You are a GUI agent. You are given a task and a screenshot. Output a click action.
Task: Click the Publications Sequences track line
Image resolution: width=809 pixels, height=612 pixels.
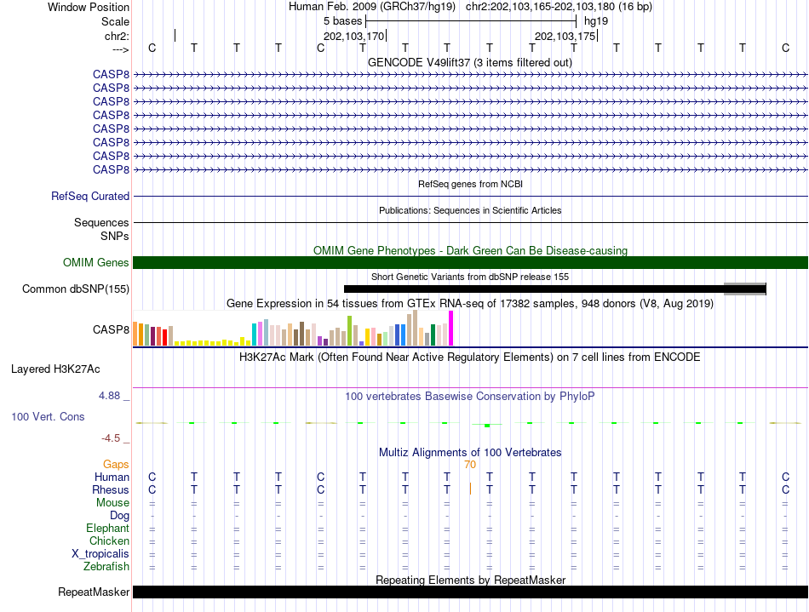(470, 222)
